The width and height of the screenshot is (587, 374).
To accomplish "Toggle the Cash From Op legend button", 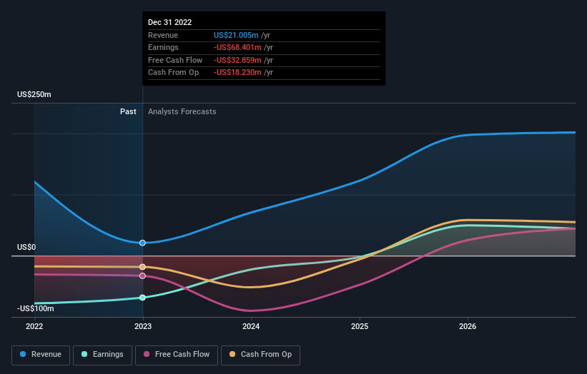I will [x=260, y=355].
